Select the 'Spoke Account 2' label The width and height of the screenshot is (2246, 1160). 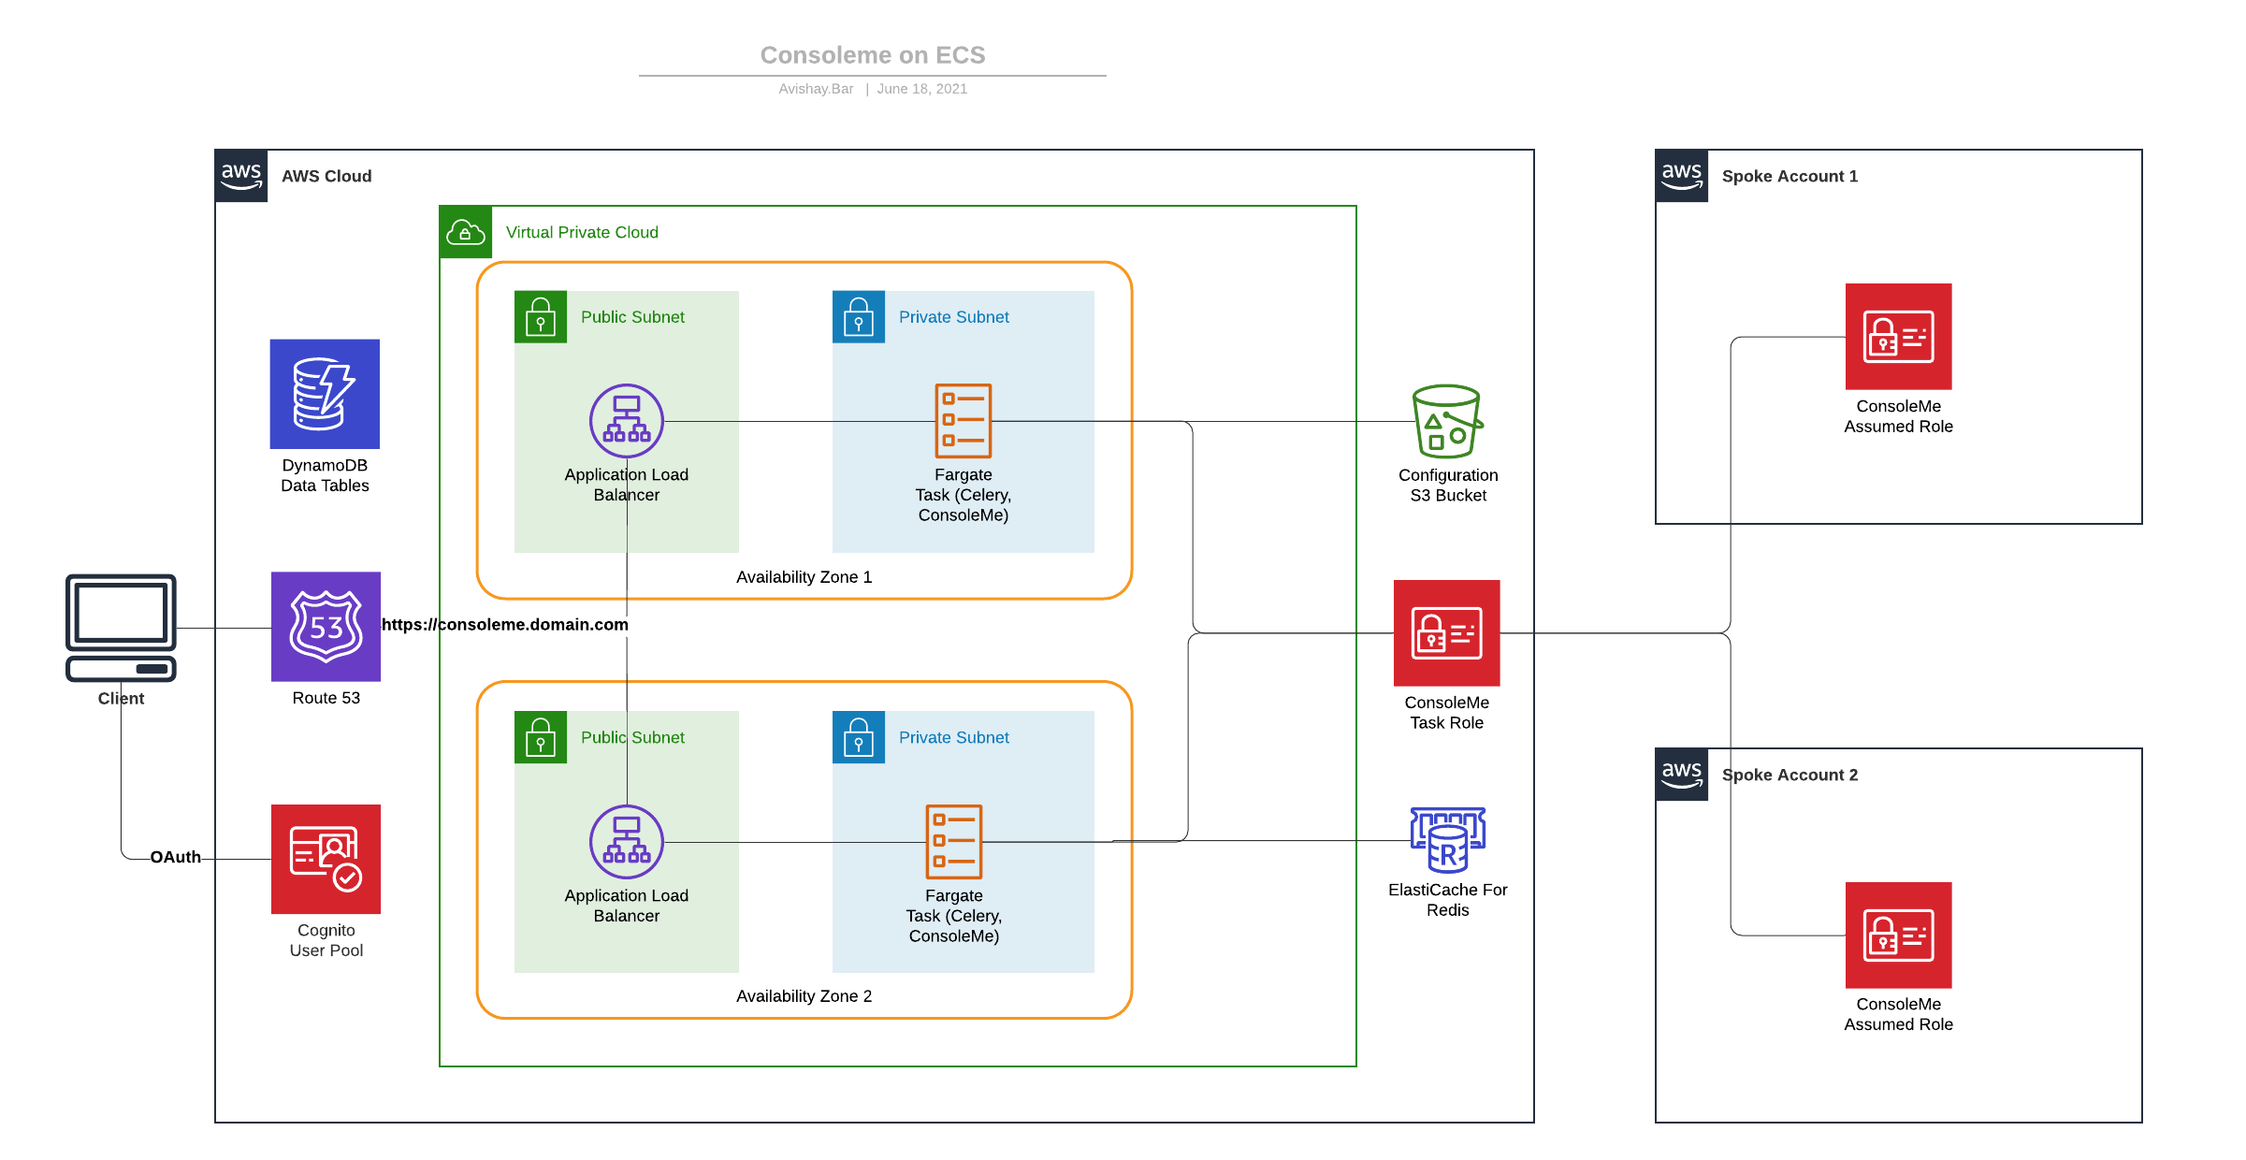[x=1790, y=775]
